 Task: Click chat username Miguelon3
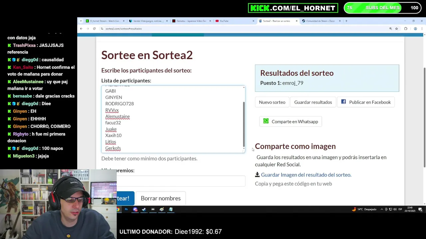pos(24,156)
